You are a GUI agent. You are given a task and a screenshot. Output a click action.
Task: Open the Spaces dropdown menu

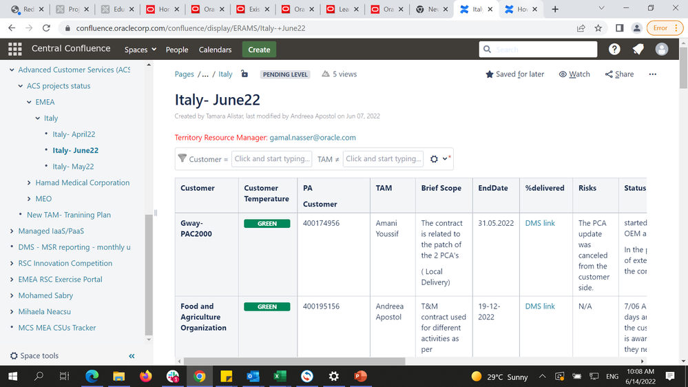(140, 50)
